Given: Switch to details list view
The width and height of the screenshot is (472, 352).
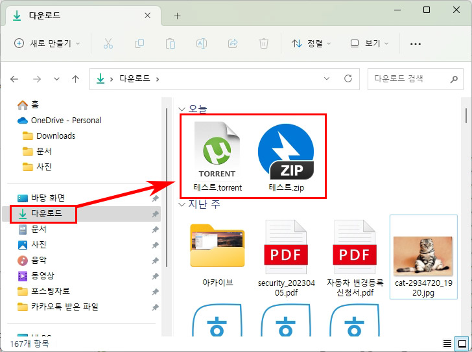Looking at the screenshot, I should tap(447, 344).
